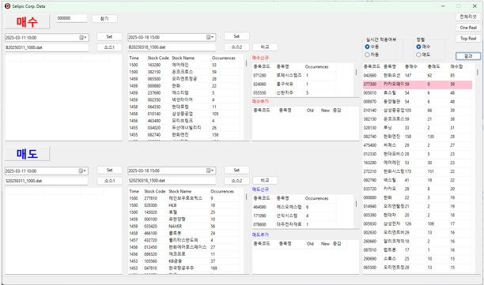
Task: Click the 찾기 search button
Action: click(x=104, y=18)
